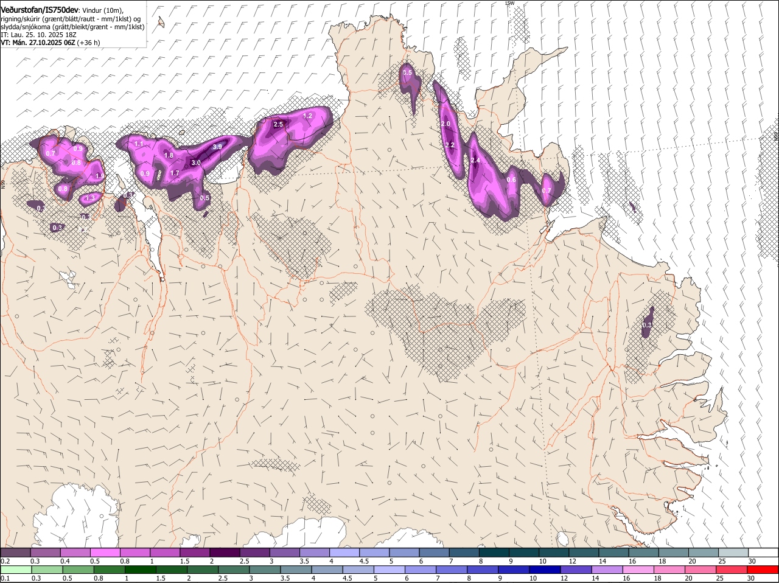Viewport: 779px width, 583px height.
Task: Select the top-row legend swatch for 5
Action: click(405, 552)
